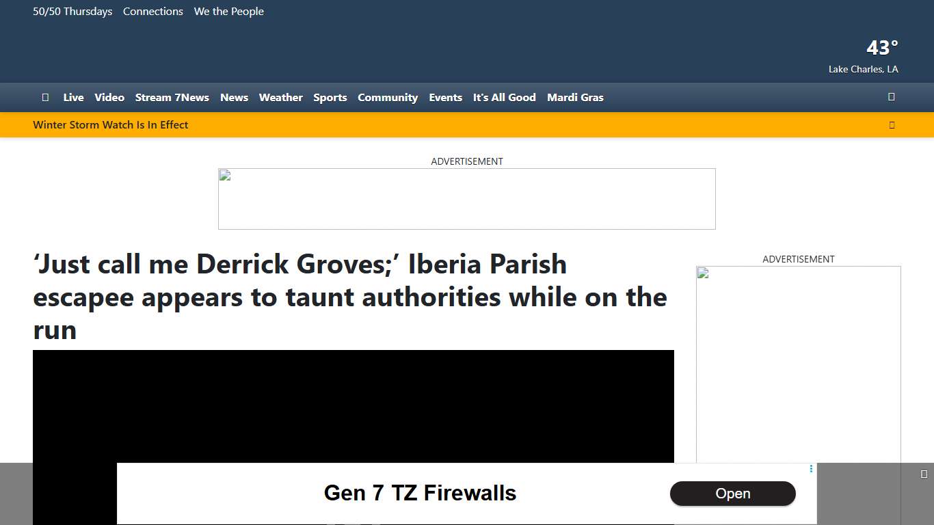Expand the News navigation dropdown
Image resolution: width=934 pixels, height=525 pixels.
point(234,97)
